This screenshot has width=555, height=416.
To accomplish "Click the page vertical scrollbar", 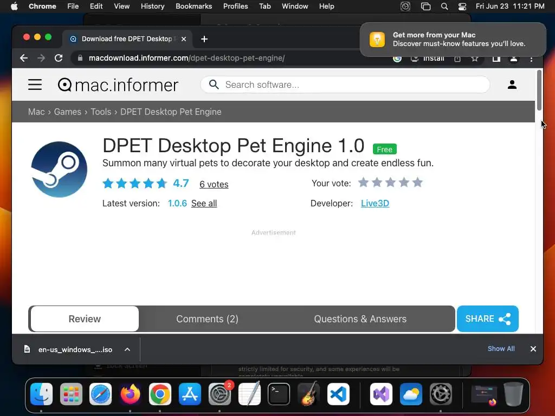I will [x=539, y=90].
